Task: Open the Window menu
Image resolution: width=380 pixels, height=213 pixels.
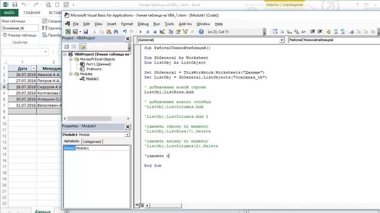Action: [203, 24]
